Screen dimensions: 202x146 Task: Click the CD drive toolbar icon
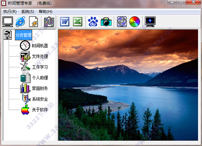coord(122,22)
